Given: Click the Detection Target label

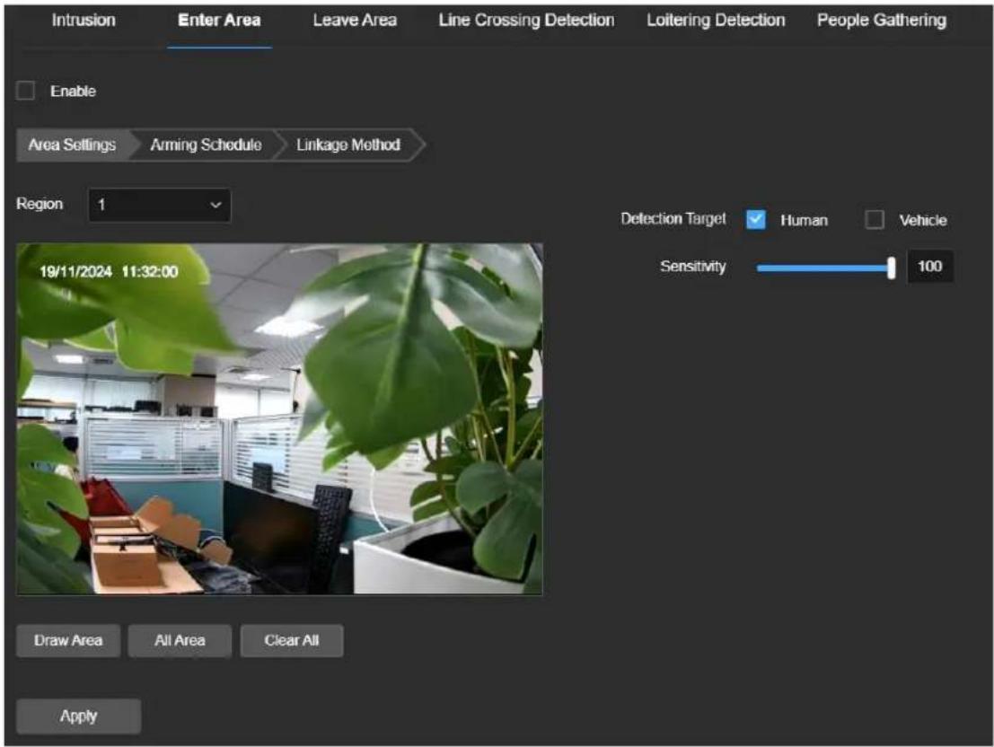Looking at the screenshot, I should coord(673,219).
